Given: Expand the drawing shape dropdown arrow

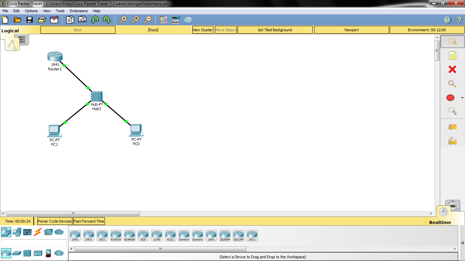Looking at the screenshot, I should point(462,98).
